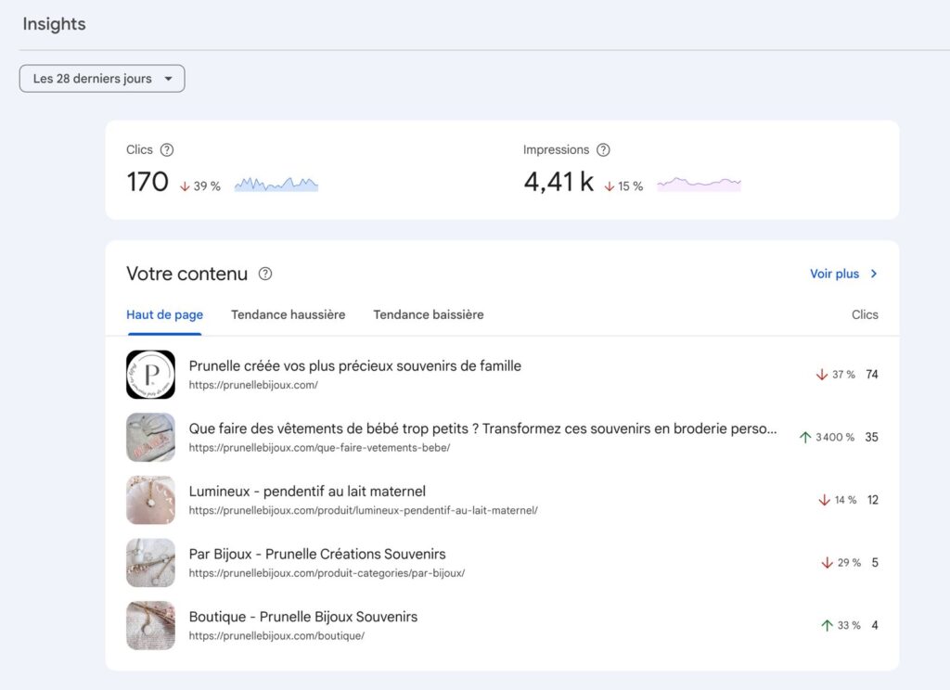
Task: Click the 'Votre contenu' section title
Action: (x=187, y=274)
